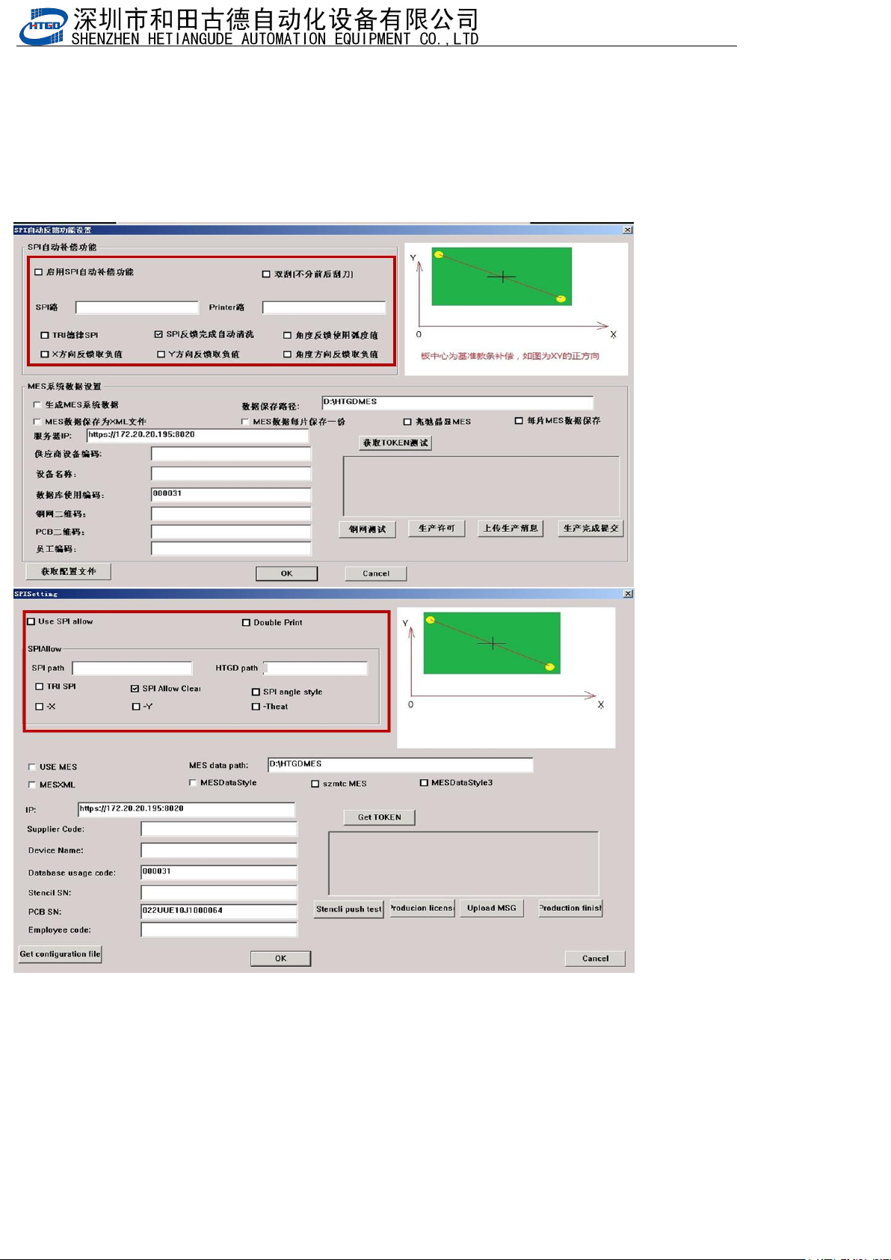Click the 生产完成提交 button

pyautogui.click(x=591, y=529)
